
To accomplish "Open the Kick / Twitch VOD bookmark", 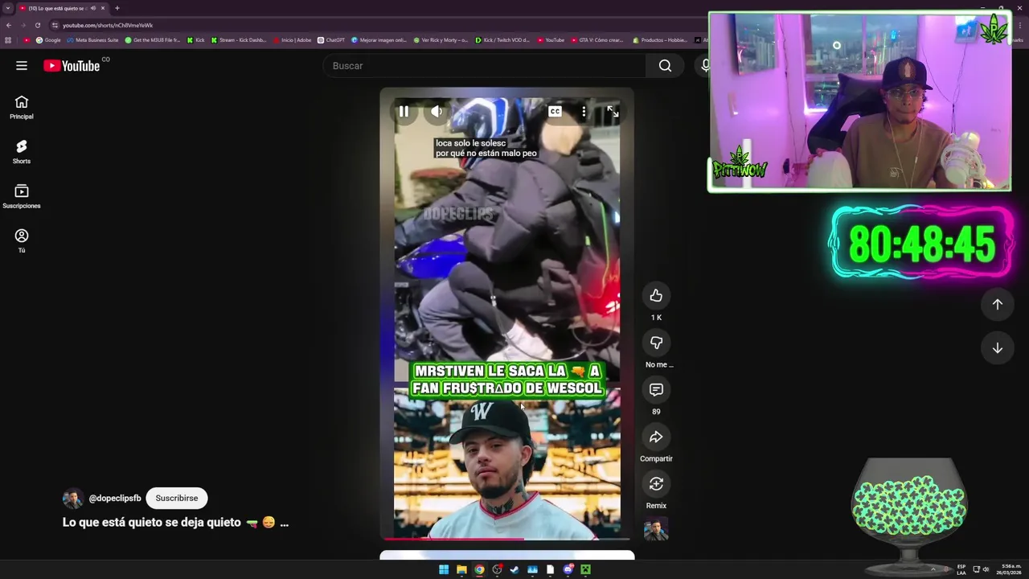I will 504,39.
